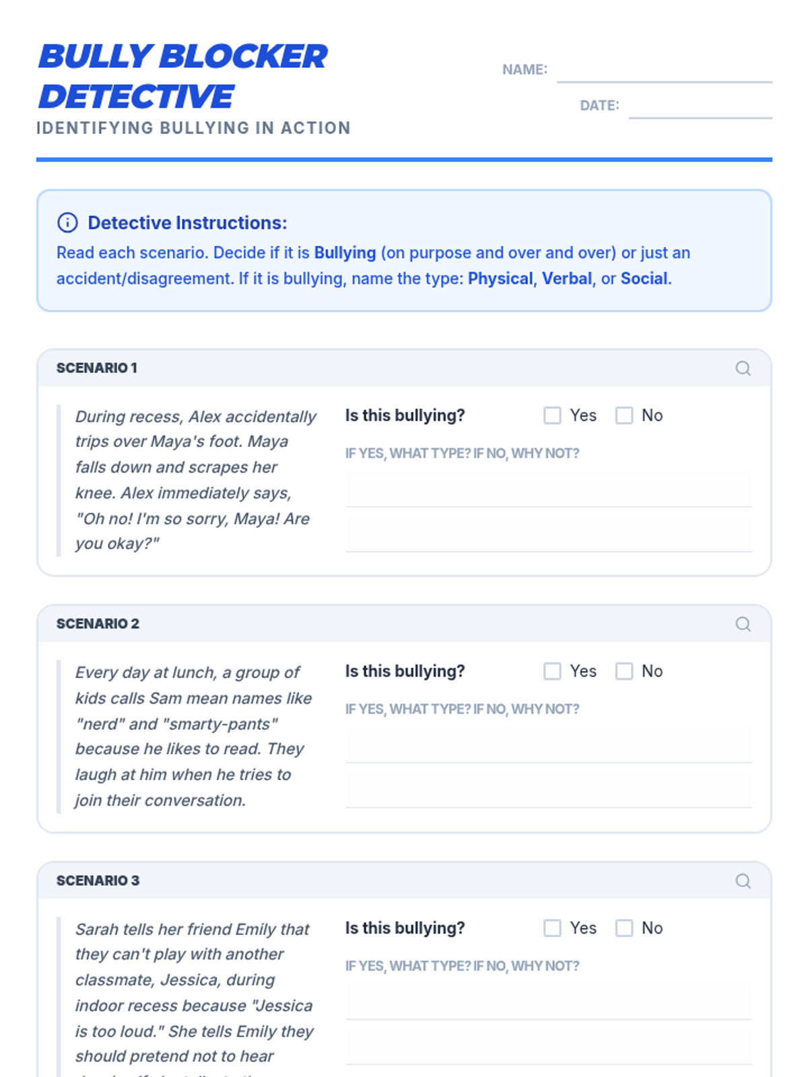Viewport: 808px width, 1077px height.
Task: Check No for Scenario 3 bullying question
Action: pos(624,928)
